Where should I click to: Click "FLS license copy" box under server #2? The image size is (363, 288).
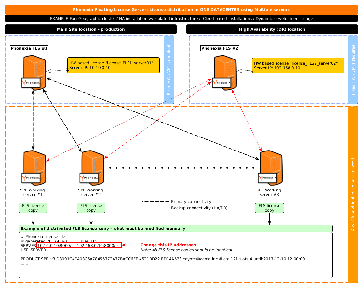tap(91, 208)
